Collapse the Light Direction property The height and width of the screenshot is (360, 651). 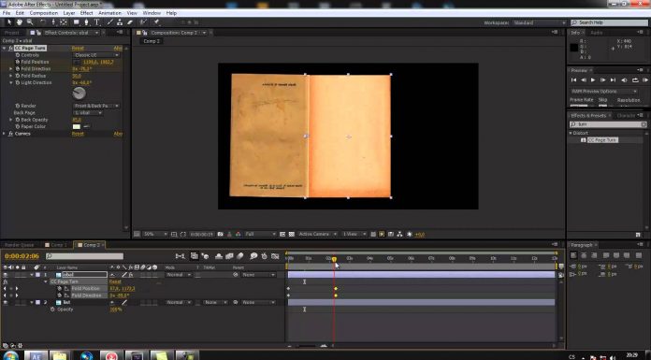11,82
